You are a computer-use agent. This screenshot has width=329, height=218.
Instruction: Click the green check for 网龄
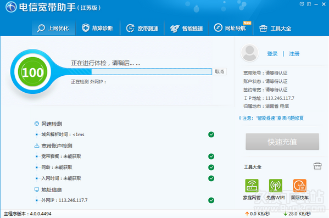[x=211, y=167]
